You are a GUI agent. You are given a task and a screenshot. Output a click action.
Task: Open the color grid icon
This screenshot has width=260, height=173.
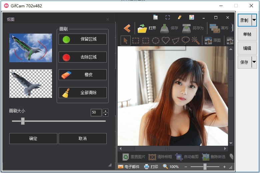(x=191, y=17)
